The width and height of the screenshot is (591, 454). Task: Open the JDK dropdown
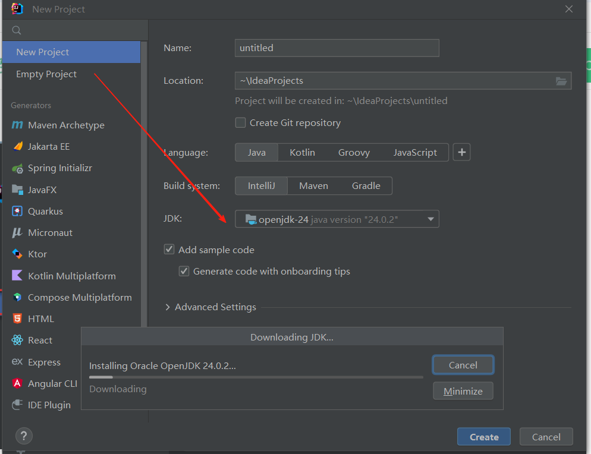pos(337,219)
